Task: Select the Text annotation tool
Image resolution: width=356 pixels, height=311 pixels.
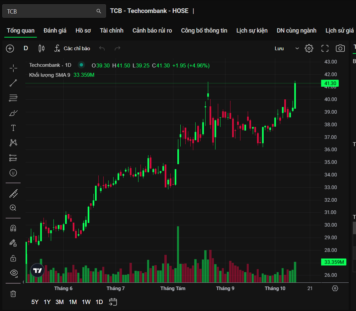Action: [x=13, y=128]
